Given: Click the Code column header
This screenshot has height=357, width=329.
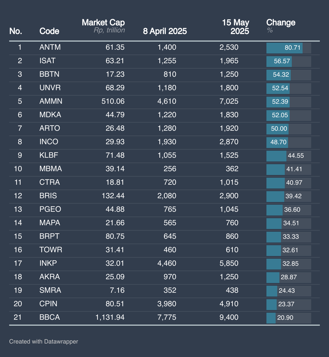Looking at the screenshot, I should pos(49,31).
